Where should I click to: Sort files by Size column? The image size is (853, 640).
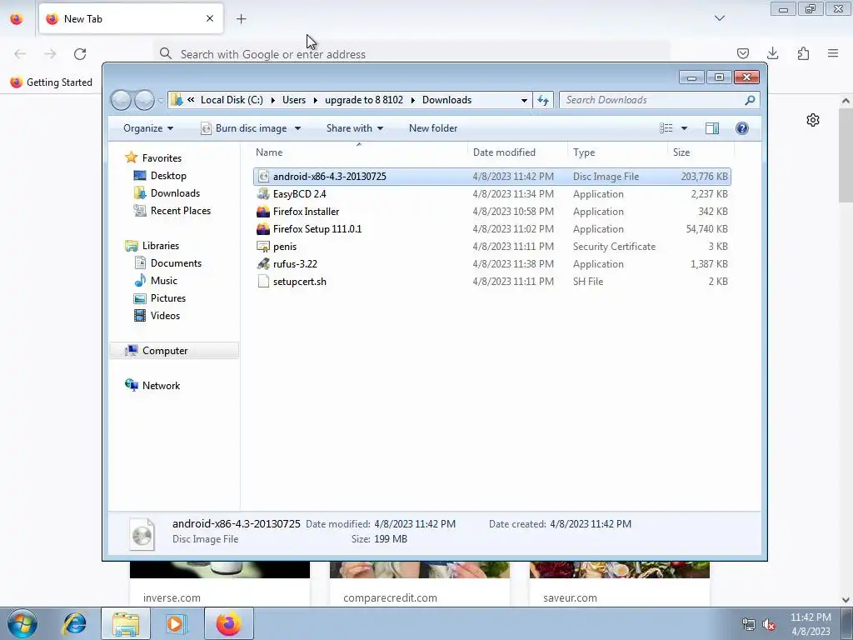[x=701, y=152]
